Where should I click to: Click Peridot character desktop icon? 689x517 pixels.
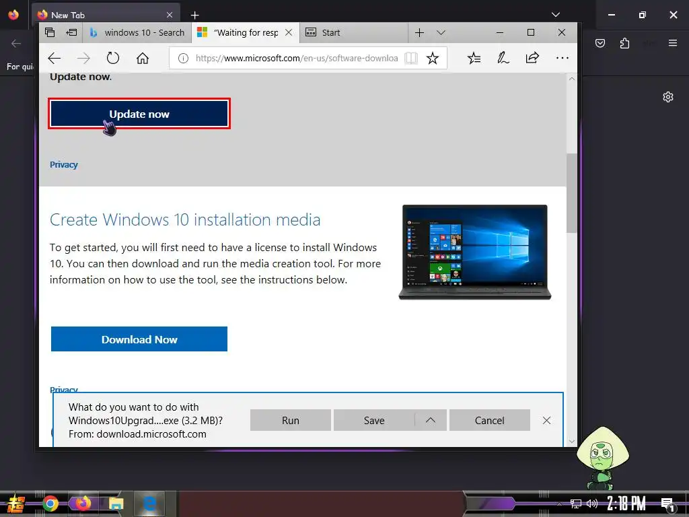[602, 458]
